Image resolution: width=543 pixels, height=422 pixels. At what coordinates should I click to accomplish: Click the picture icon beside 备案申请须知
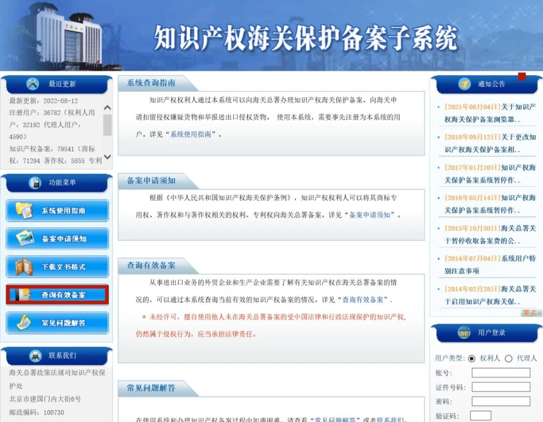click(24, 238)
